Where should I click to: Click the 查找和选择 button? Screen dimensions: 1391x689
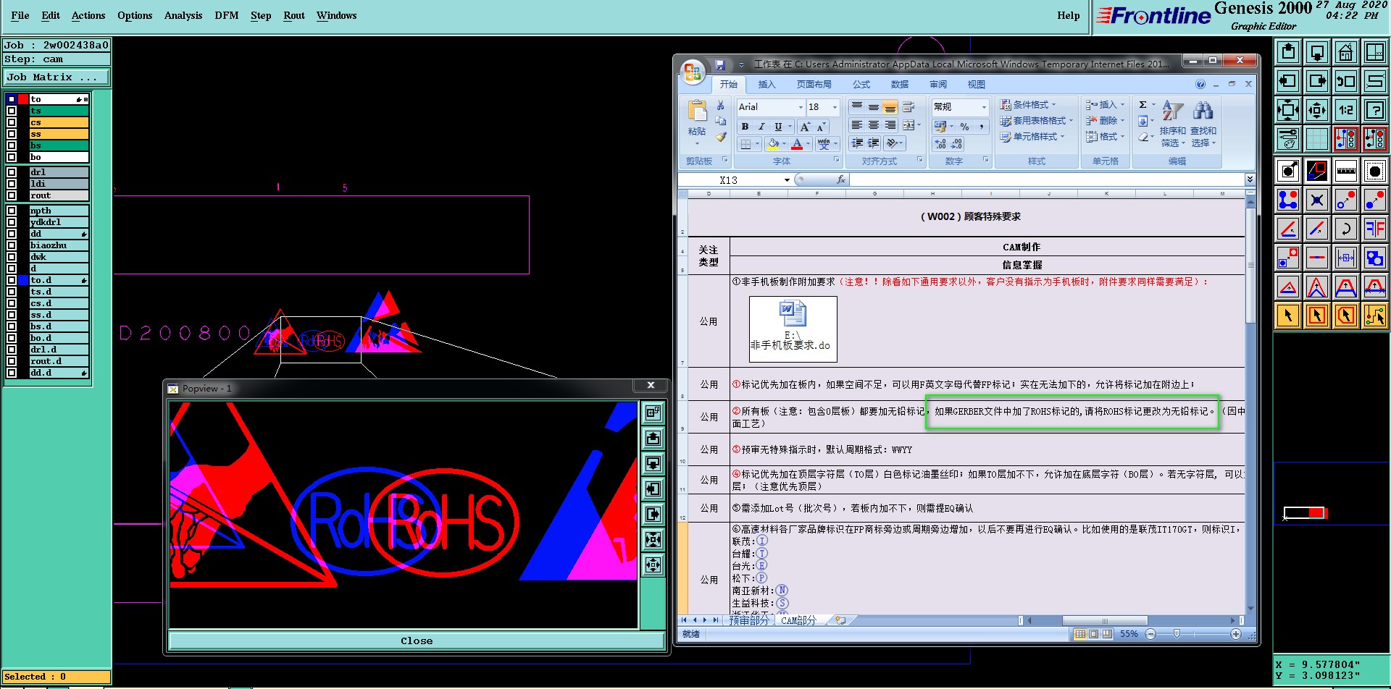[1203, 124]
